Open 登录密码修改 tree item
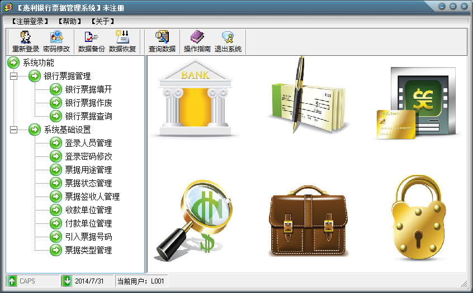The height and width of the screenshot is (293, 473). coord(89,156)
